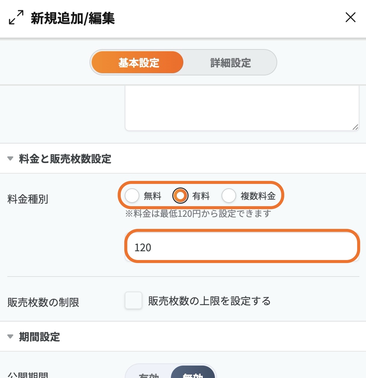Close the 新規追加/編集 panel
Viewport: 366px width, 378px height.
coord(350,18)
